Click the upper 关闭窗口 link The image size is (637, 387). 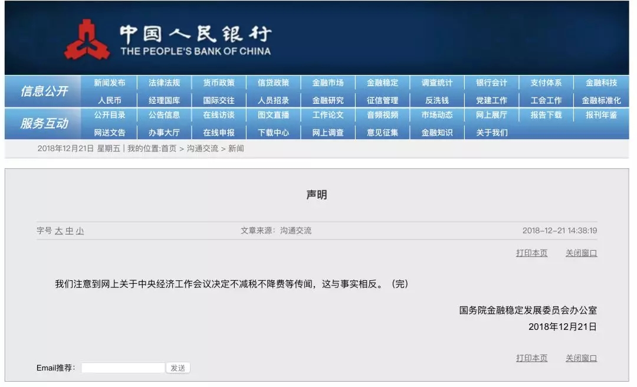[x=582, y=253]
